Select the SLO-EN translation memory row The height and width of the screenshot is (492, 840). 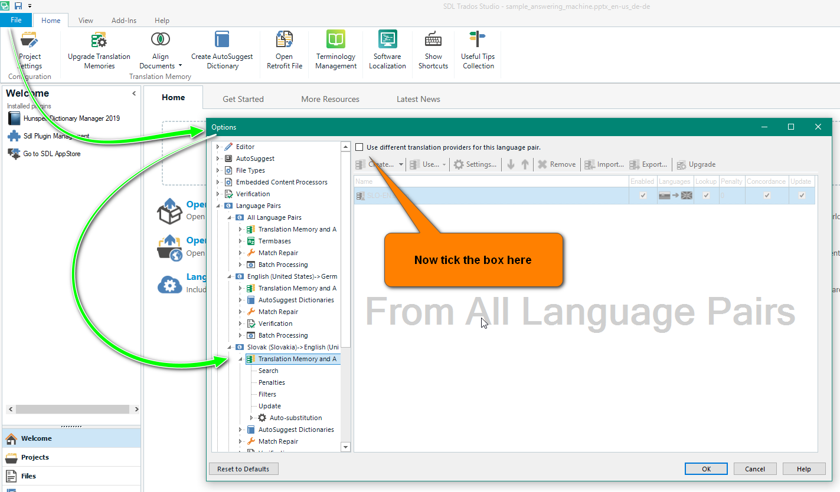[584, 196]
